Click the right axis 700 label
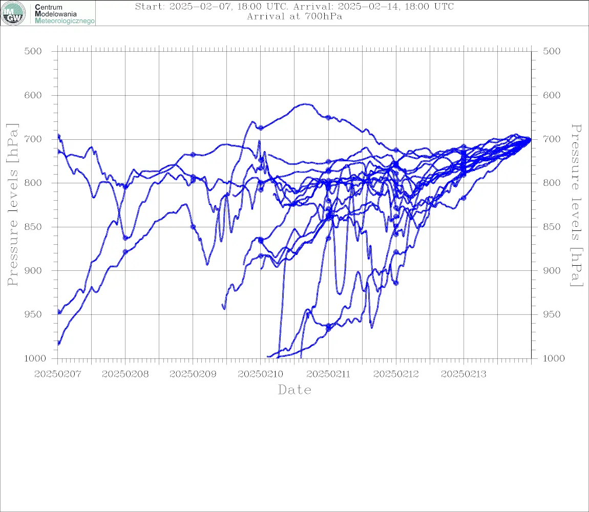The height and width of the screenshot is (512, 589). coord(552,139)
